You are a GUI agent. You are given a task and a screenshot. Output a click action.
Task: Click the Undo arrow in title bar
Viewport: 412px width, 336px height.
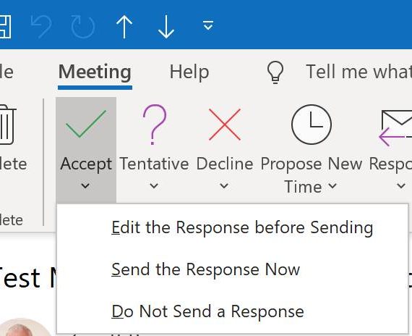[x=41, y=27]
